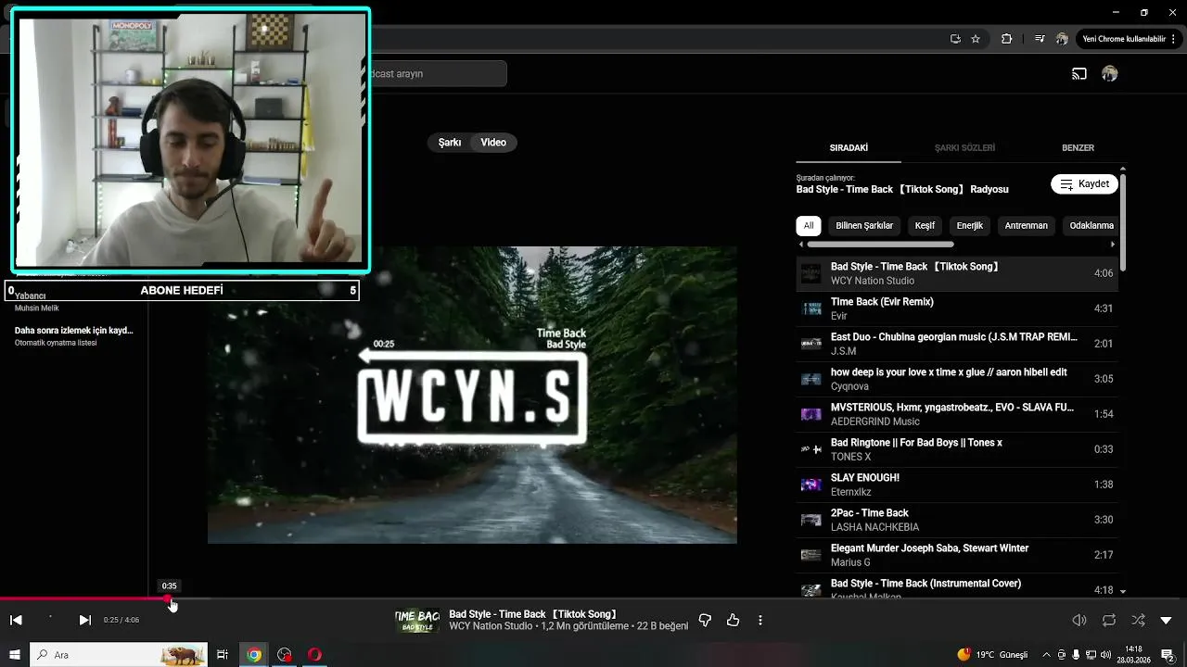Open WCY Nation Studio artist link

point(491,627)
